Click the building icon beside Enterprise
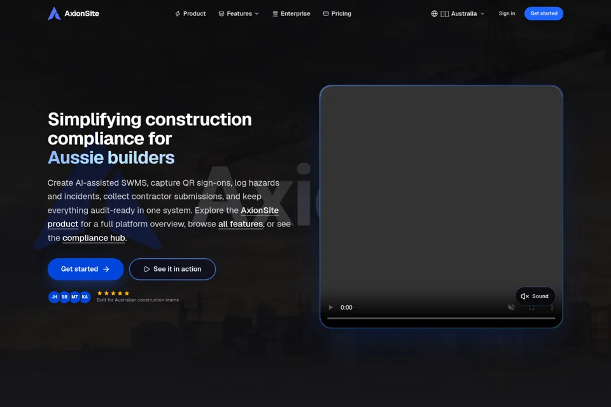611x407 pixels. click(275, 13)
